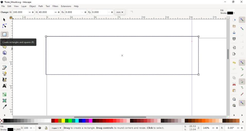Cut selection with scissors icon
This screenshot has height=131, width=246.
(x=234, y=84)
